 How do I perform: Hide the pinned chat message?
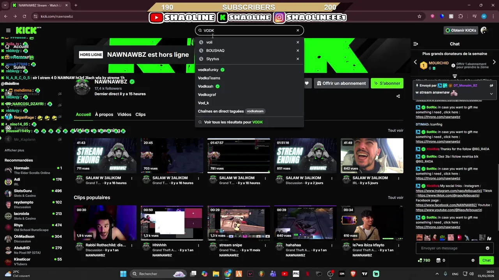coord(491,86)
